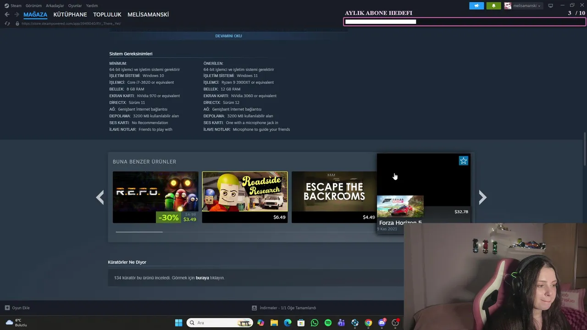Click the $4.49 price on Escape the Backrooms

(369, 217)
